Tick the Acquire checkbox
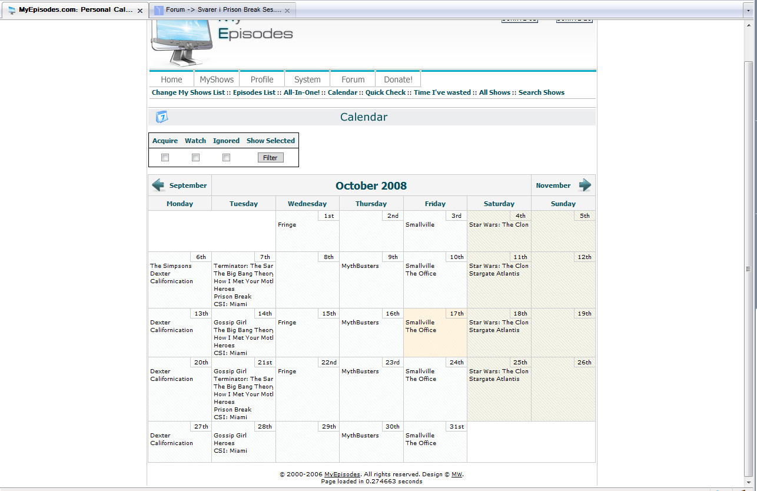 (x=165, y=158)
